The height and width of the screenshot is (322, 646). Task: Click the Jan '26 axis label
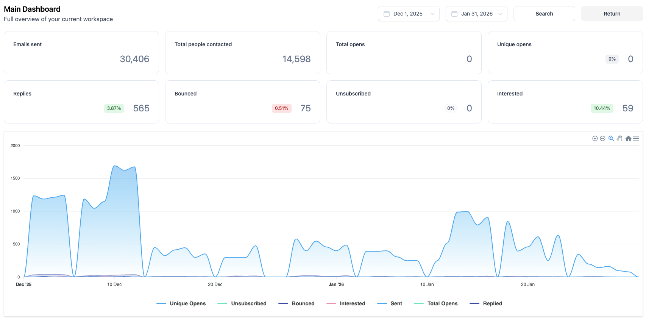point(336,284)
